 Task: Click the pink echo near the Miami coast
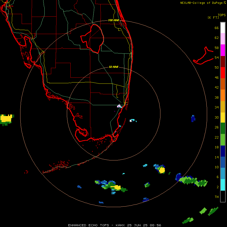point(119,106)
